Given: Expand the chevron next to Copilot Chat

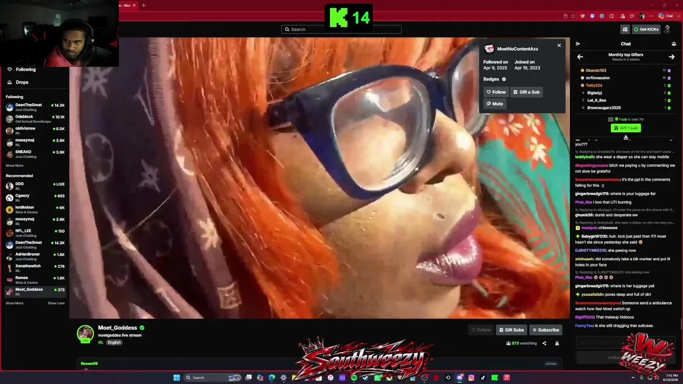Looking at the screenshot, I should pyautogui.click(x=678, y=16).
